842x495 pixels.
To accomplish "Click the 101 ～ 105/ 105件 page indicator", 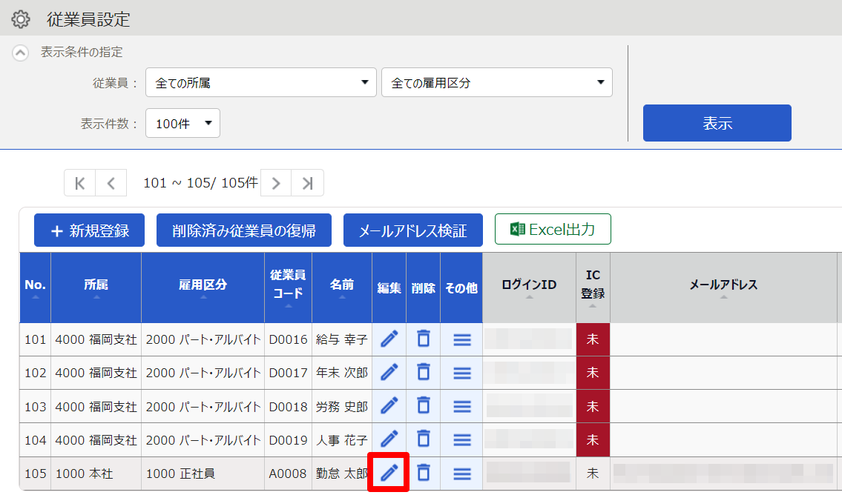I will tap(200, 183).
